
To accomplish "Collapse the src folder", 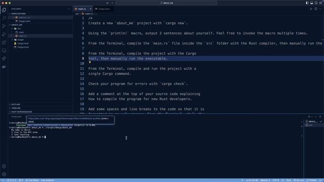I will point(40,28).
